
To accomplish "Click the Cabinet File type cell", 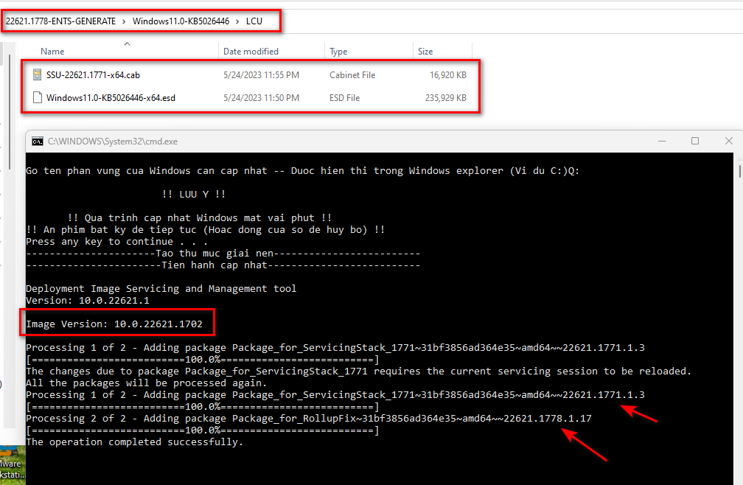I will point(352,75).
